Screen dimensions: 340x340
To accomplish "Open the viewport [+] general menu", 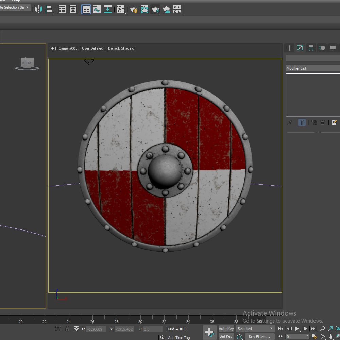I will coord(52,48).
